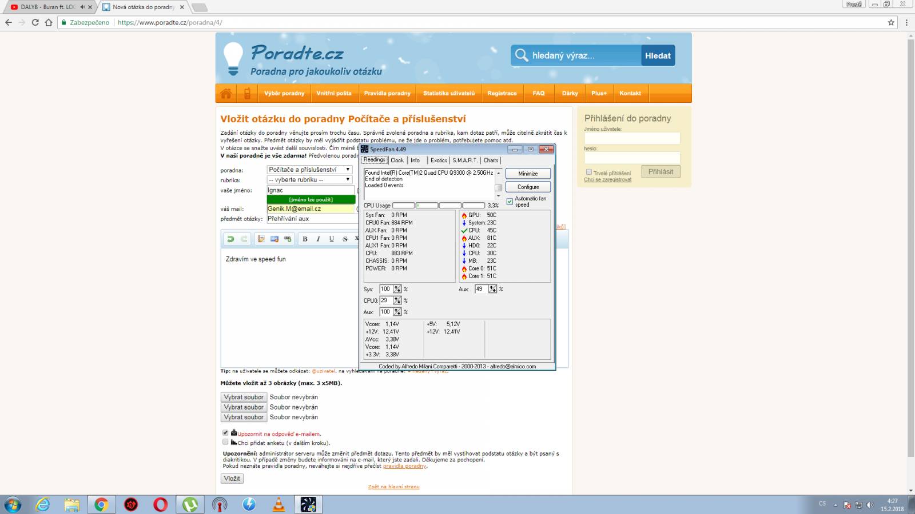Click the orange home icon in Poradte navigation

click(226, 93)
